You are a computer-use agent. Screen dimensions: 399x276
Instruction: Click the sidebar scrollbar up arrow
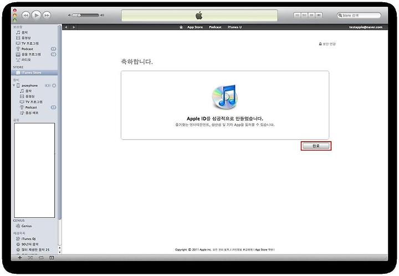[59, 248]
